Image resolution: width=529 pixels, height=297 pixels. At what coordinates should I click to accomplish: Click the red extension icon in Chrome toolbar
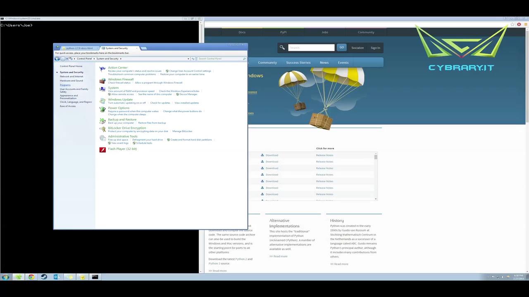click(x=519, y=24)
